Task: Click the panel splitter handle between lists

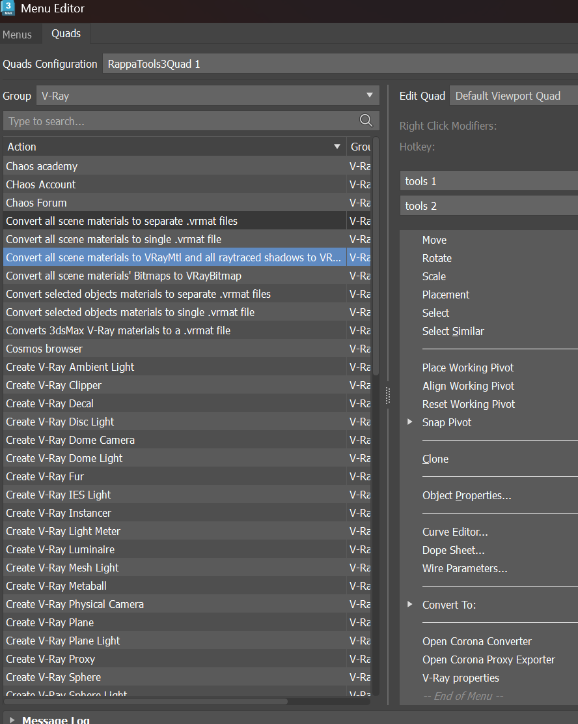Action: (388, 396)
